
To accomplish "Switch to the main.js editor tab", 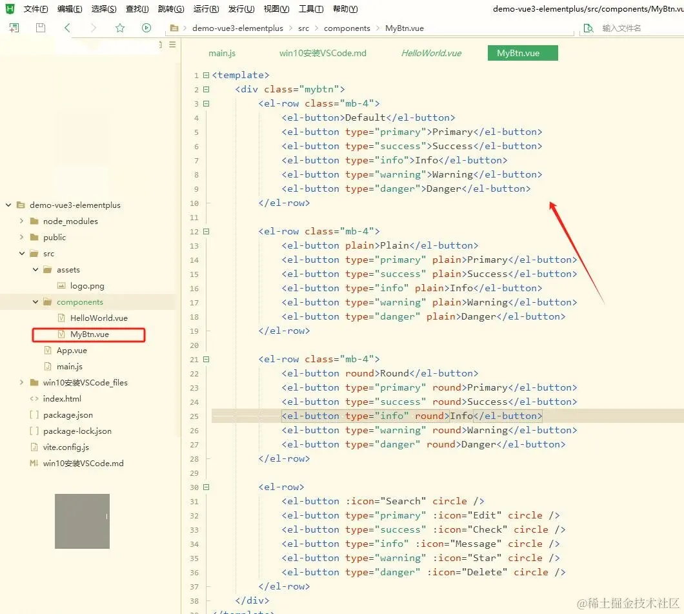I will [222, 53].
